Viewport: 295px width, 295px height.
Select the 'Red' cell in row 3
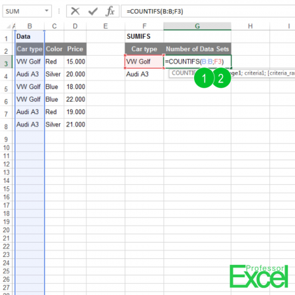coord(54,62)
